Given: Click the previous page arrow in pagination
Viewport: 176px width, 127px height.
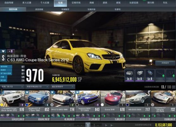Looking at the screenshot, I should pyautogui.click(x=70, y=125).
